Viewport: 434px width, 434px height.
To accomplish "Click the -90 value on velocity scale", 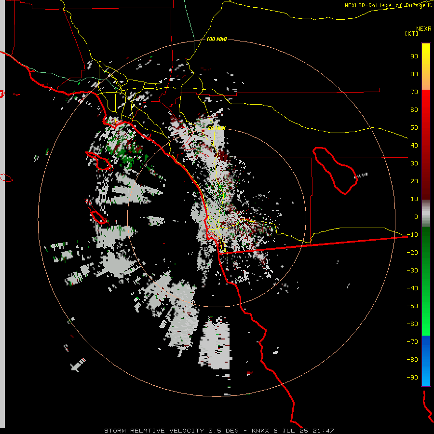I will coord(412,378).
